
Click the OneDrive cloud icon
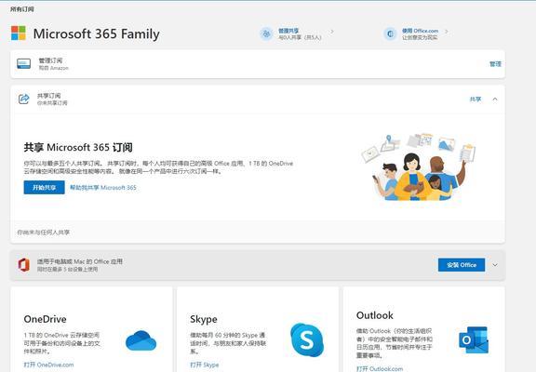pyautogui.click(x=141, y=340)
